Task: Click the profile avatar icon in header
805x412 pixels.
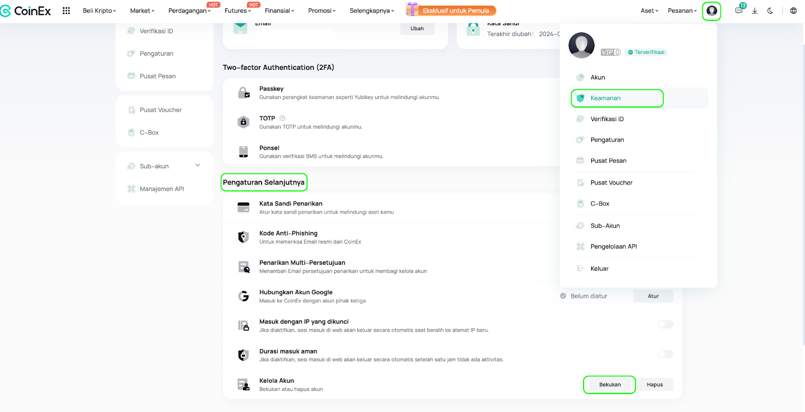Action: [x=711, y=11]
